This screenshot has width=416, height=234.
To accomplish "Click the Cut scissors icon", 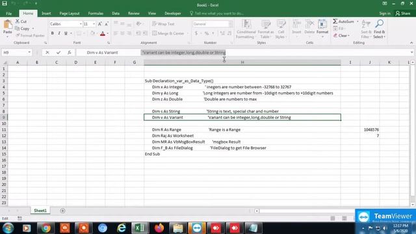I will tap(18, 21).
